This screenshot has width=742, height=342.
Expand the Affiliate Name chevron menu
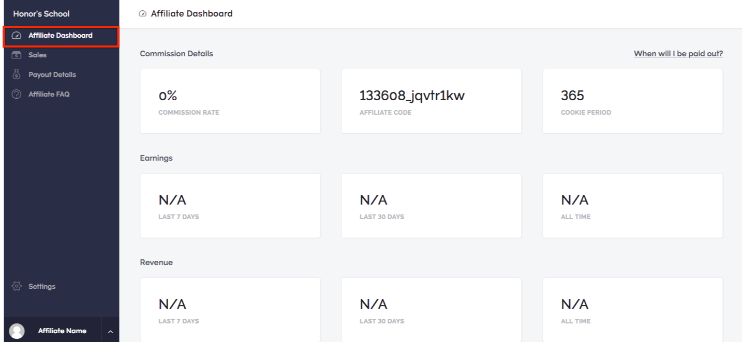click(x=110, y=331)
